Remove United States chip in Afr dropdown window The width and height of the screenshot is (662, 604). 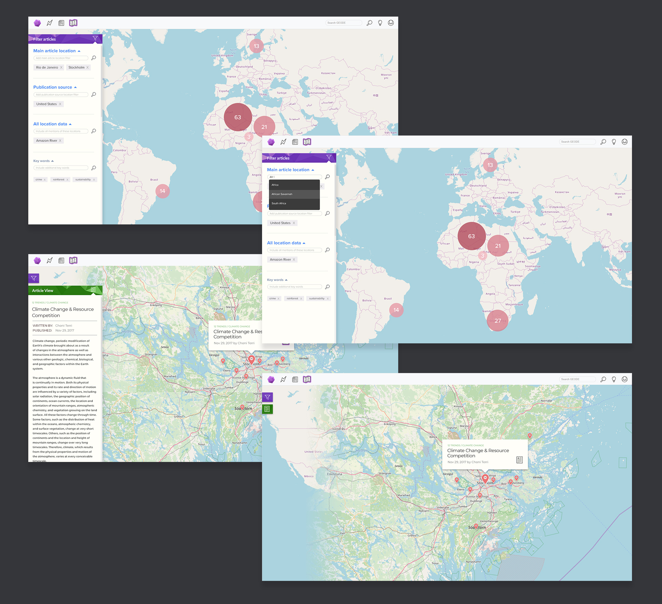294,223
